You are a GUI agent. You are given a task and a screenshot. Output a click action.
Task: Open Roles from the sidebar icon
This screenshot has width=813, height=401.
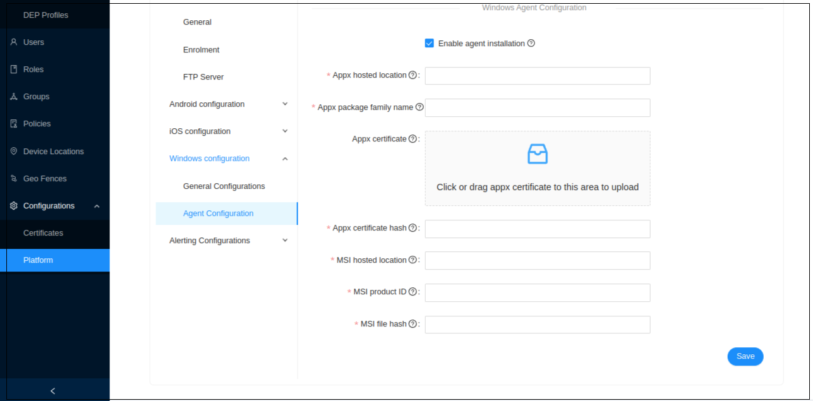click(x=13, y=69)
